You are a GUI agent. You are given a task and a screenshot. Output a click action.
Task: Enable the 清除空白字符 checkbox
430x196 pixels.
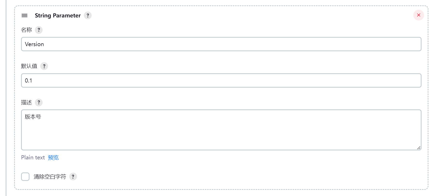pos(25,177)
